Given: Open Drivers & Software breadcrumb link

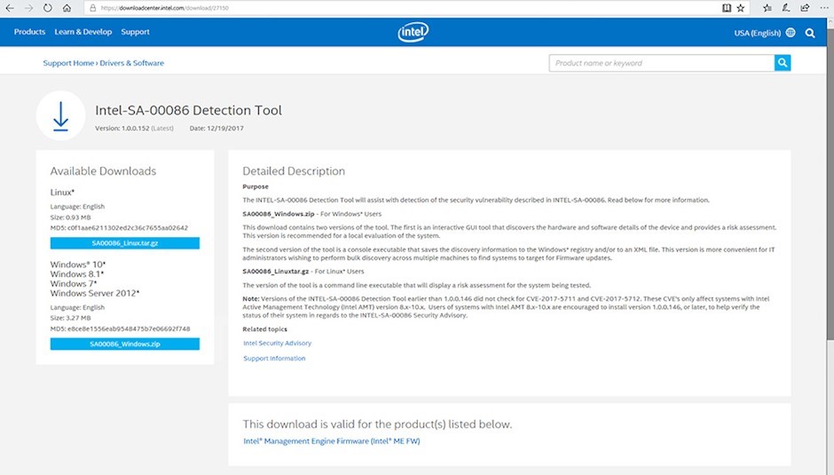Looking at the screenshot, I should click(x=132, y=63).
